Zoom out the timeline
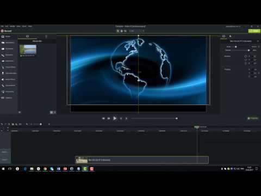The height and width of the screenshot is (196, 261). 32,124
